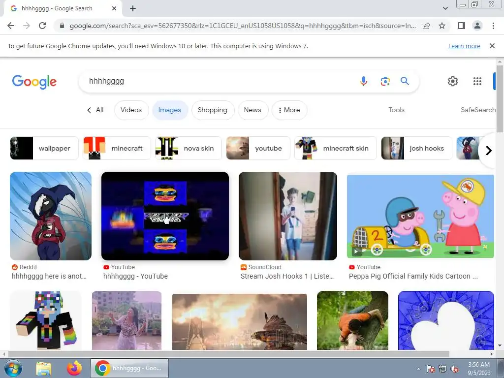Open the blue Klasky Csupo YouTube thumbnail
The image size is (504, 378).
165,216
